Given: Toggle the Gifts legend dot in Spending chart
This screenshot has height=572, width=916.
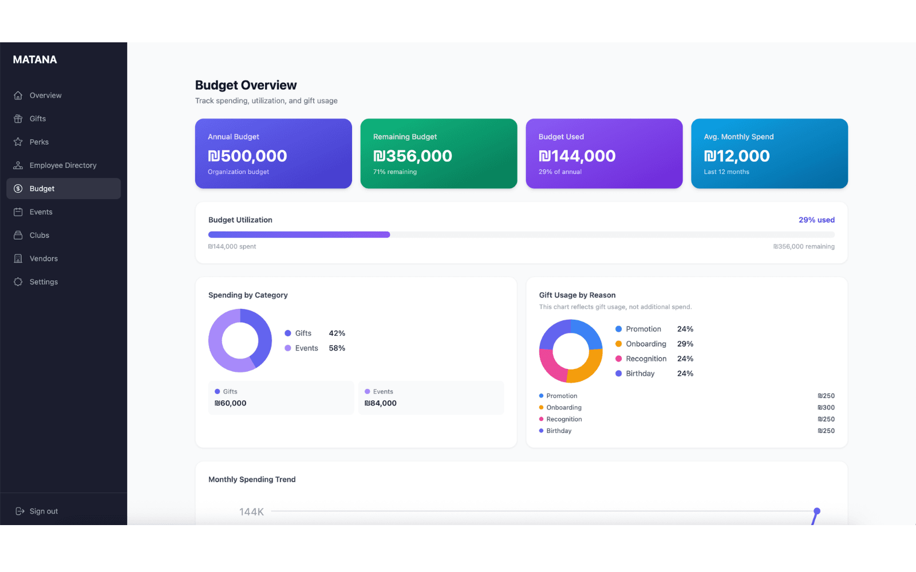Looking at the screenshot, I should pyautogui.click(x=288, y=333).
